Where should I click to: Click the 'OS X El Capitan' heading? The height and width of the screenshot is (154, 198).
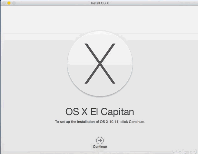(100, 112)
